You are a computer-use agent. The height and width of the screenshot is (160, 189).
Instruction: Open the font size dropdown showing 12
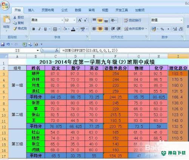coord(74,20)
